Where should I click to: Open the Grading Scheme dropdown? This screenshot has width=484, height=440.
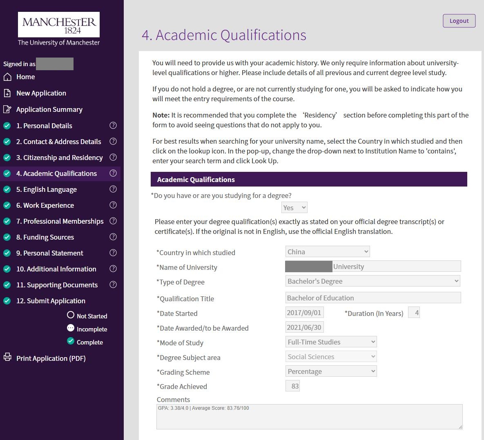coord(331,371)
